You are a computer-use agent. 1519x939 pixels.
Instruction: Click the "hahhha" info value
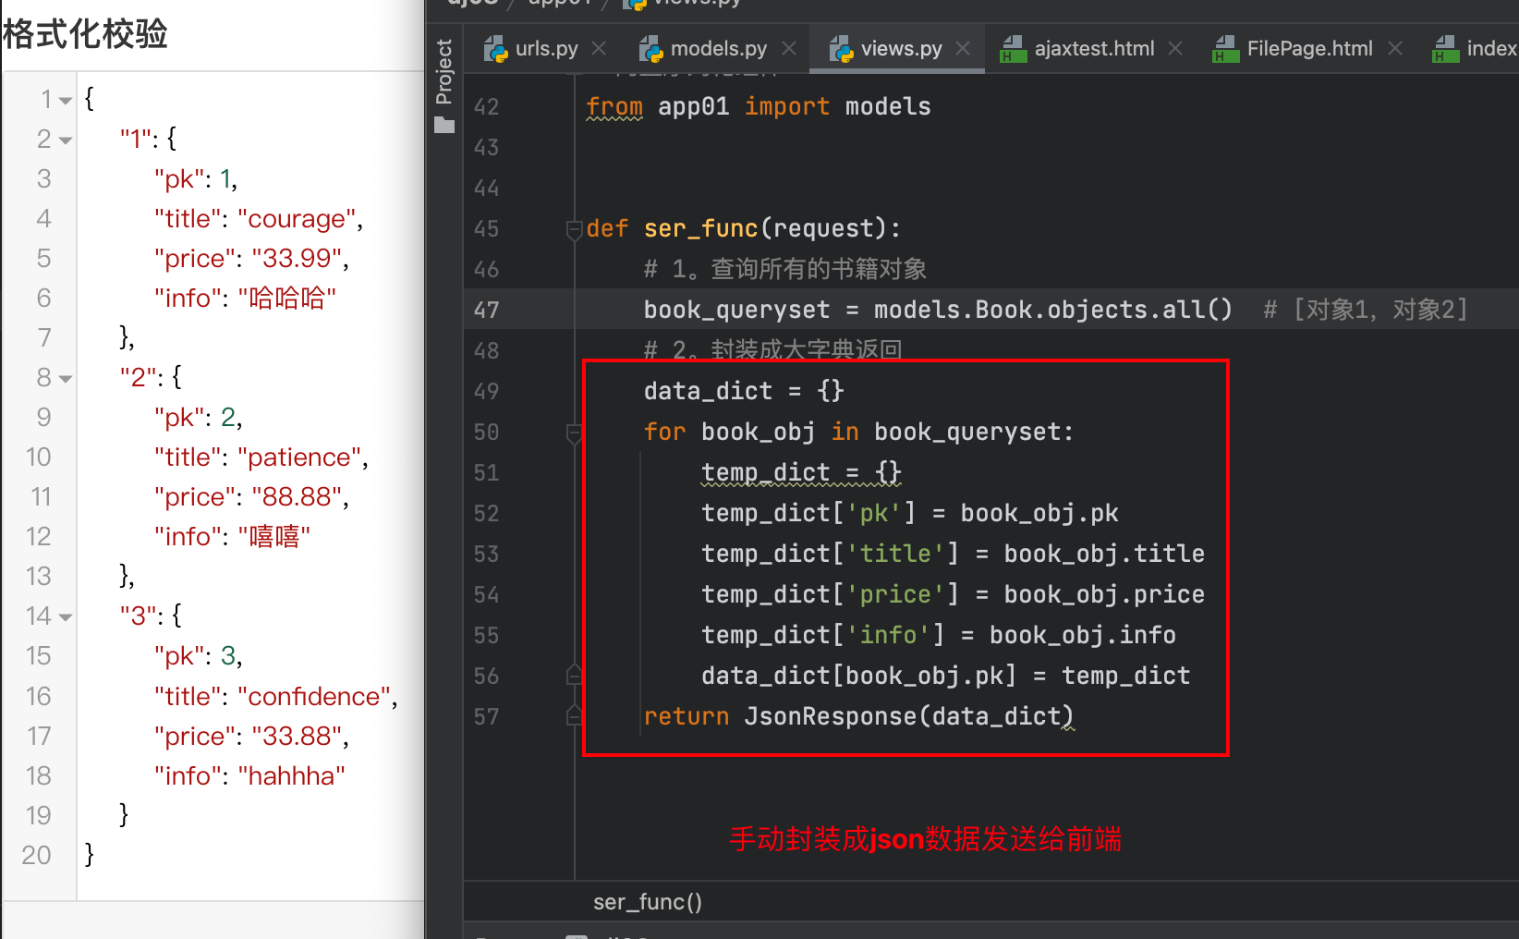(291, 776)
